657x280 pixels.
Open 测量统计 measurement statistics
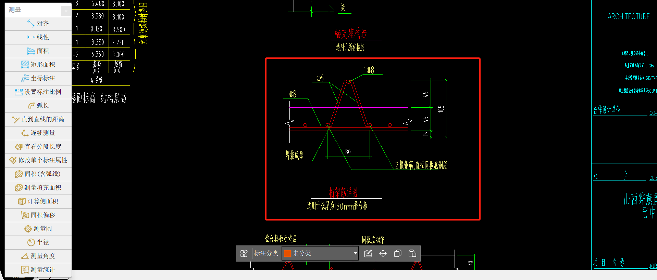[x=38, y=270]
